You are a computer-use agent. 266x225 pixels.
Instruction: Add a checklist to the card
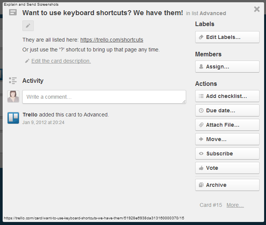(x=227, y=96)
